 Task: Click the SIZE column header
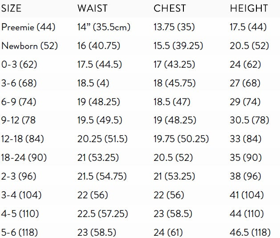pos(11,8)
